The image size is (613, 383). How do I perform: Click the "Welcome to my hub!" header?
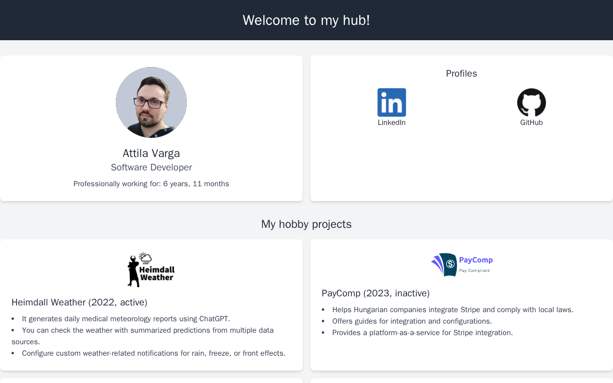coord(306,20)
